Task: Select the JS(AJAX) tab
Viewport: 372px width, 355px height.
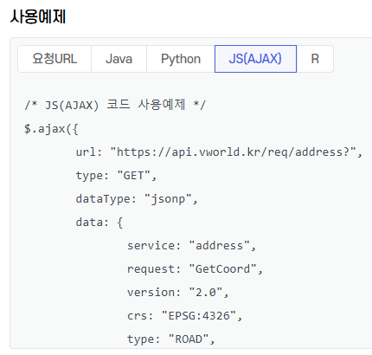Action: coord(255,59)
